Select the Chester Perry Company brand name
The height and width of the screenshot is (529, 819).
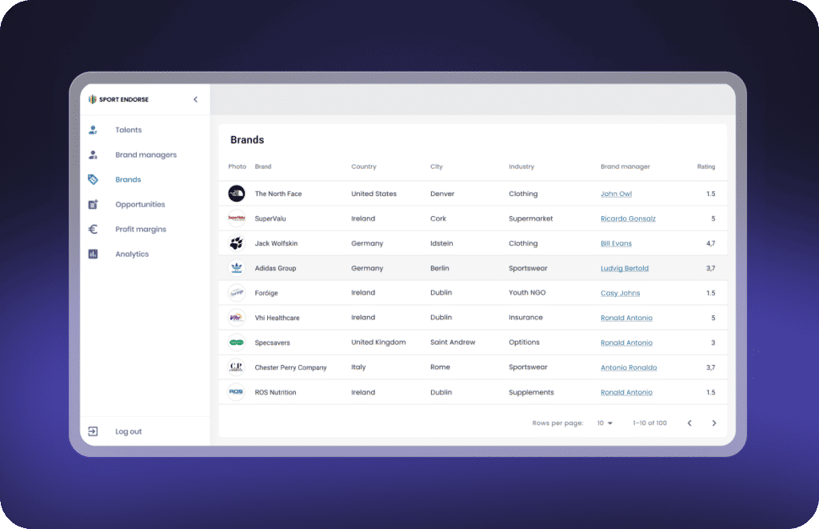(290, 367)
